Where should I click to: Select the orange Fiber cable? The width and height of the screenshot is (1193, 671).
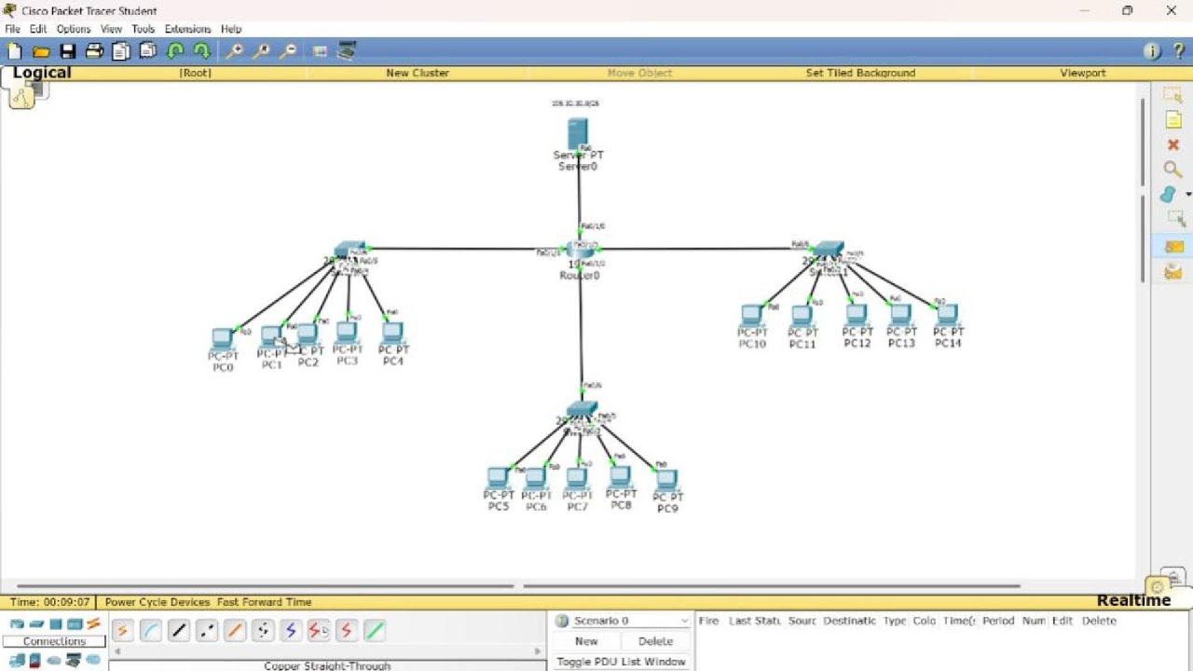[x=235, y=631]
